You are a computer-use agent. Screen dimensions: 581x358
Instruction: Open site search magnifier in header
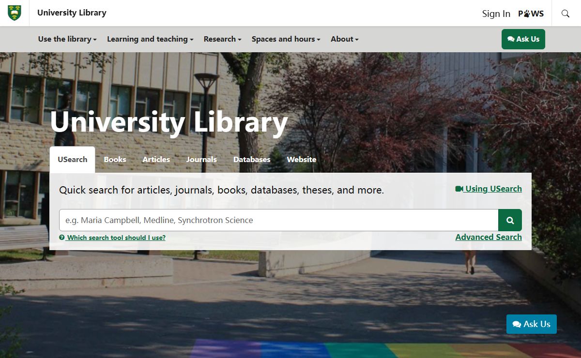(x=565, y=14)
